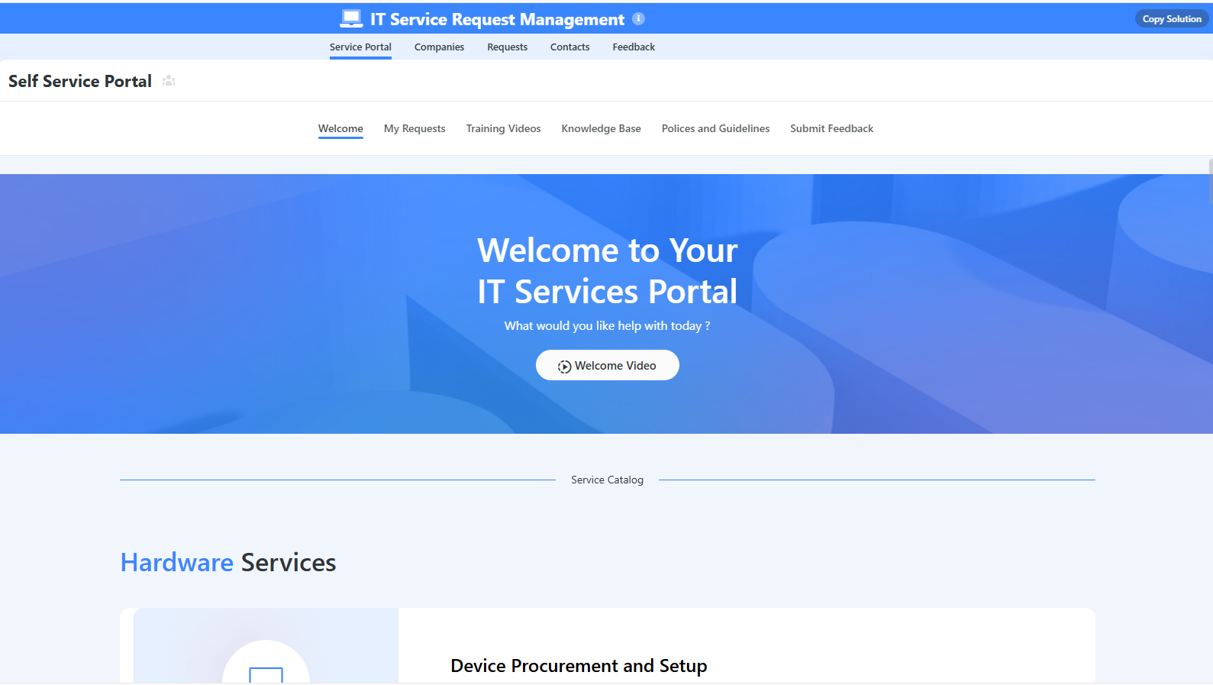Click the laptop logo icon in header
The width and height of the screenshot is (1213, 685).
click(x=351, y=19)
